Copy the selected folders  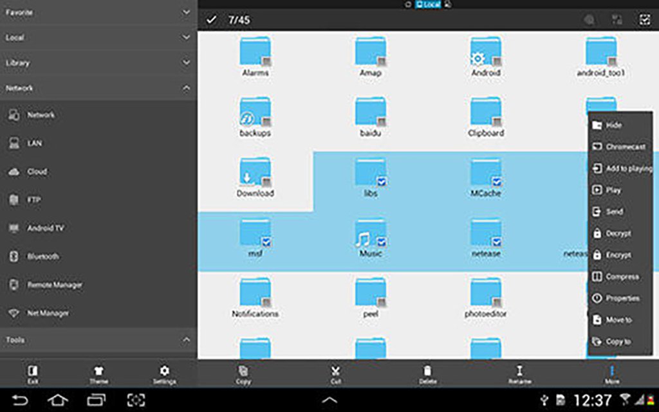243,374
